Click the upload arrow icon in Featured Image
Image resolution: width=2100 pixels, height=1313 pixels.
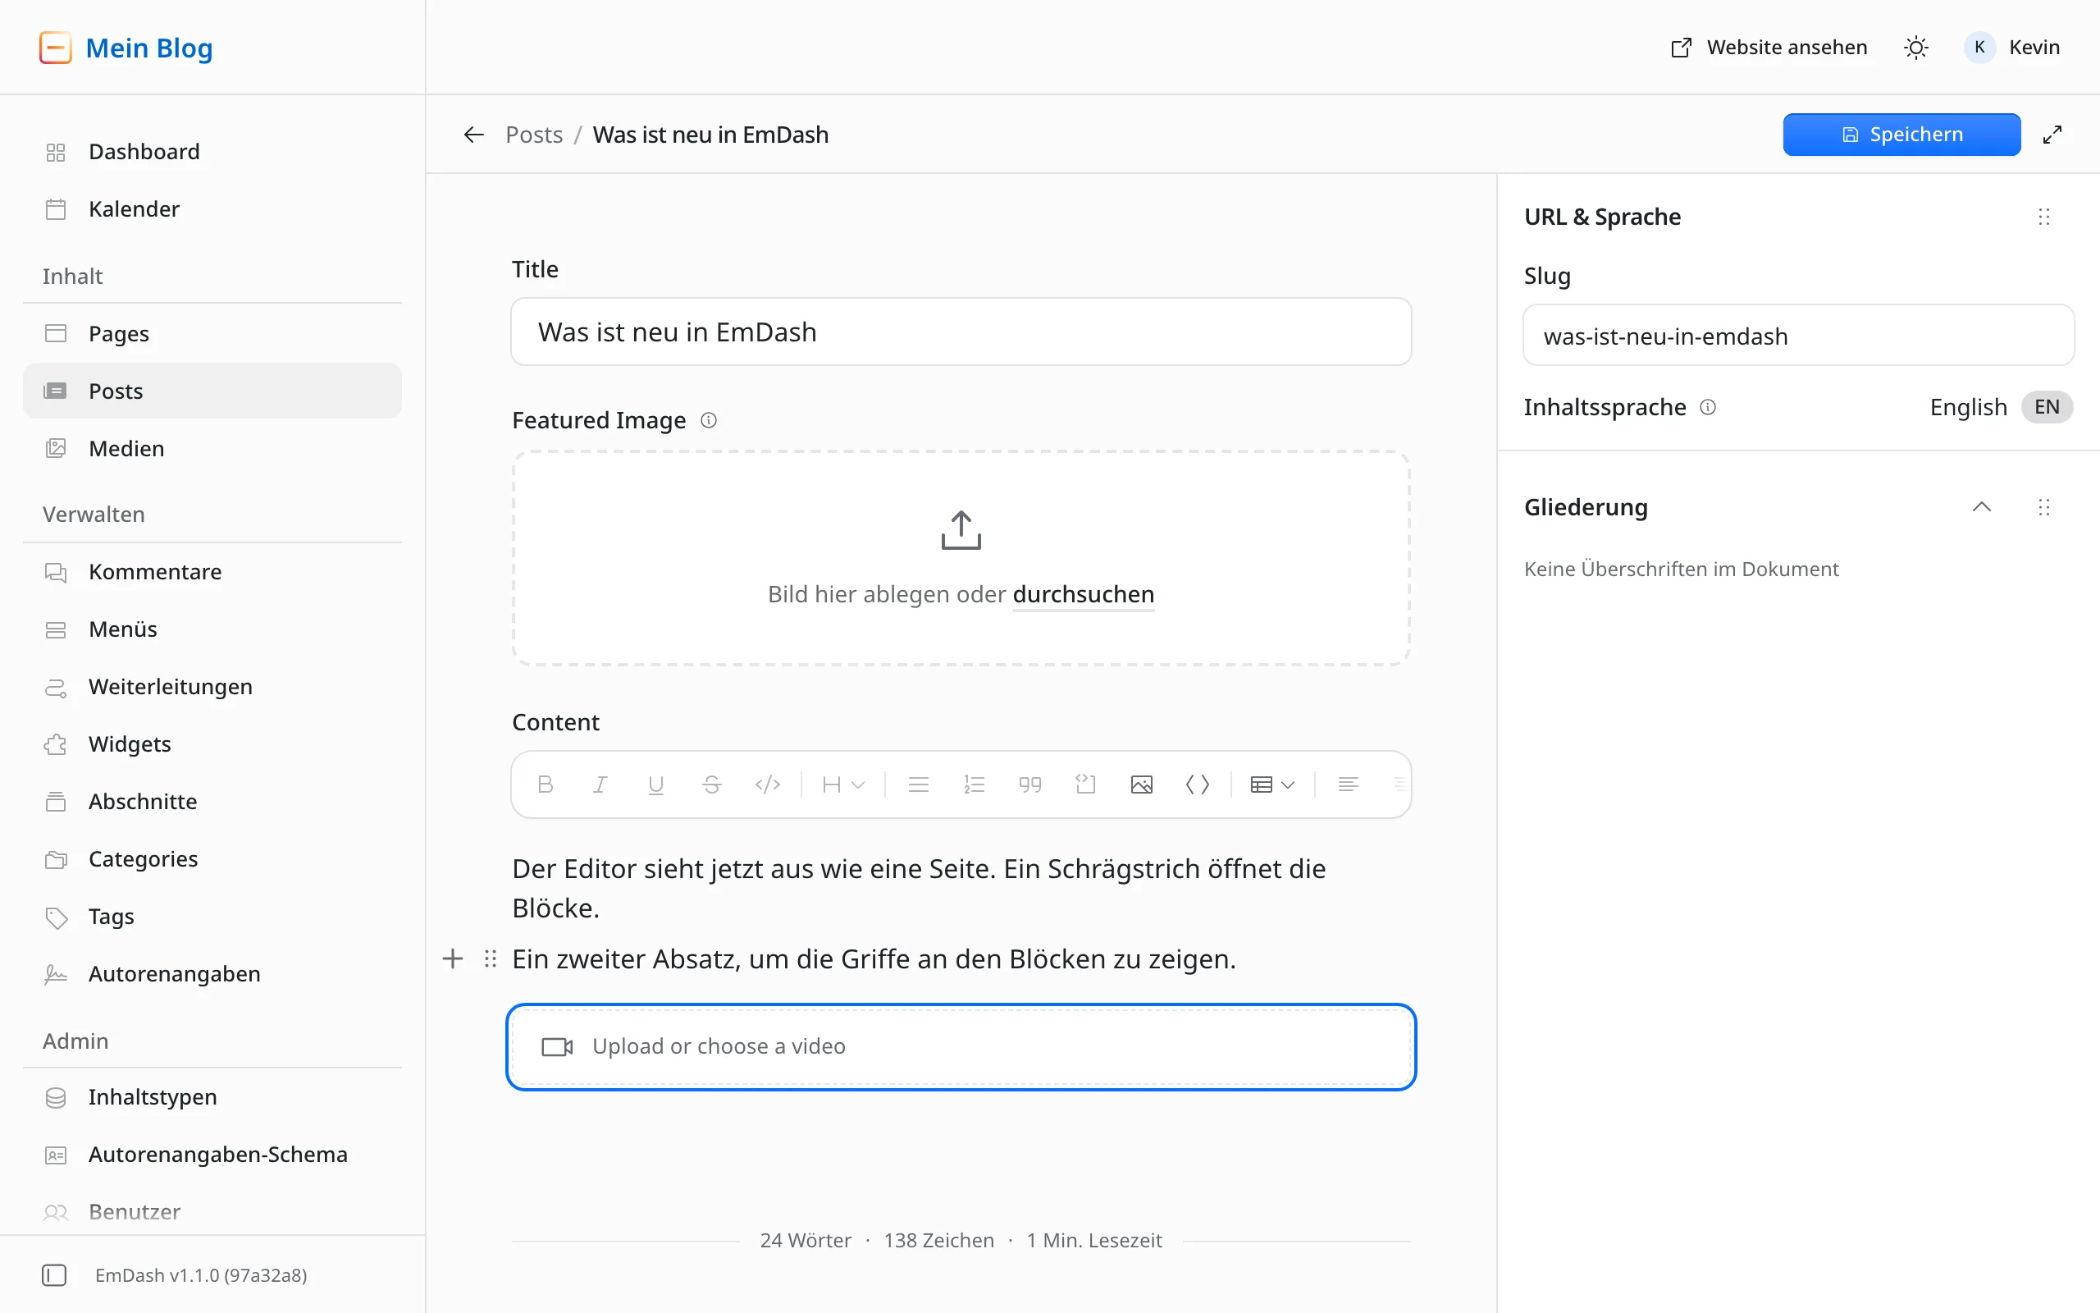pos(961,530)
